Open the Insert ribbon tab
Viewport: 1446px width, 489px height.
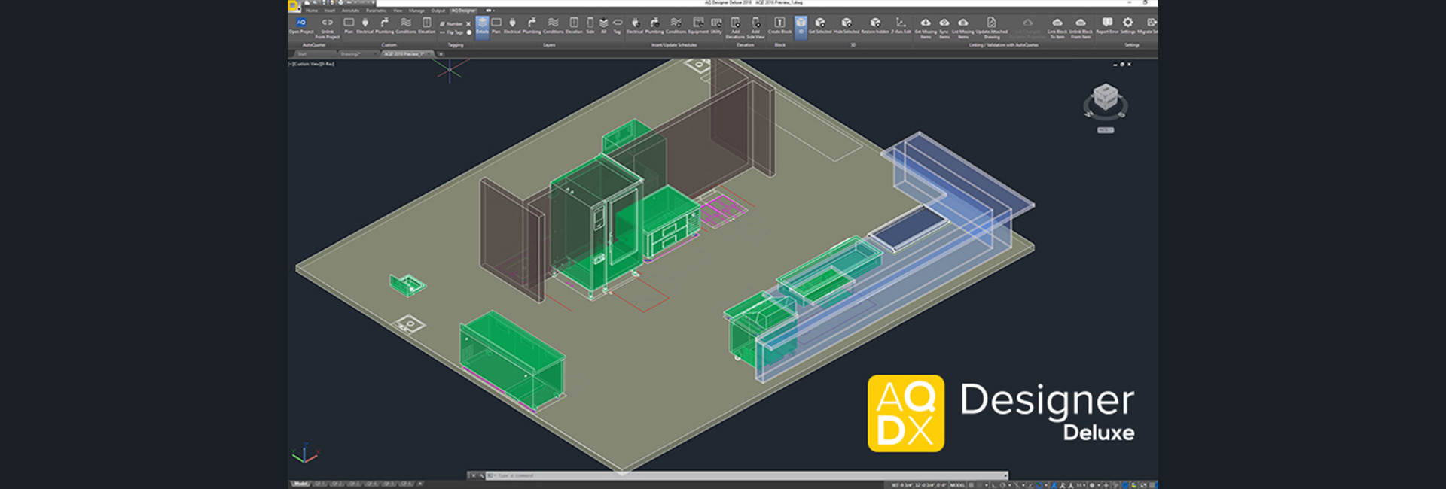click(330, 11)
